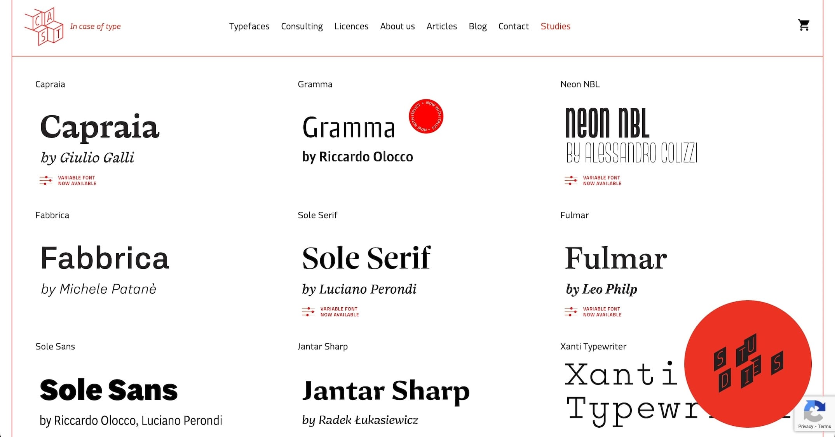Click the 'In case of type' tagline
This screenshot has height=437, width=835.
click(x=95, y=26)
